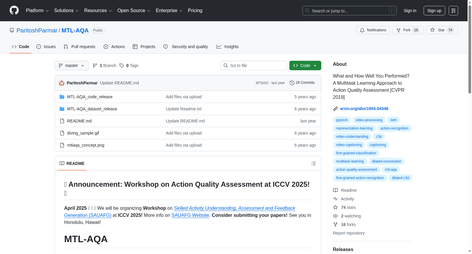View the 28 Commits history

pos(302,83)
